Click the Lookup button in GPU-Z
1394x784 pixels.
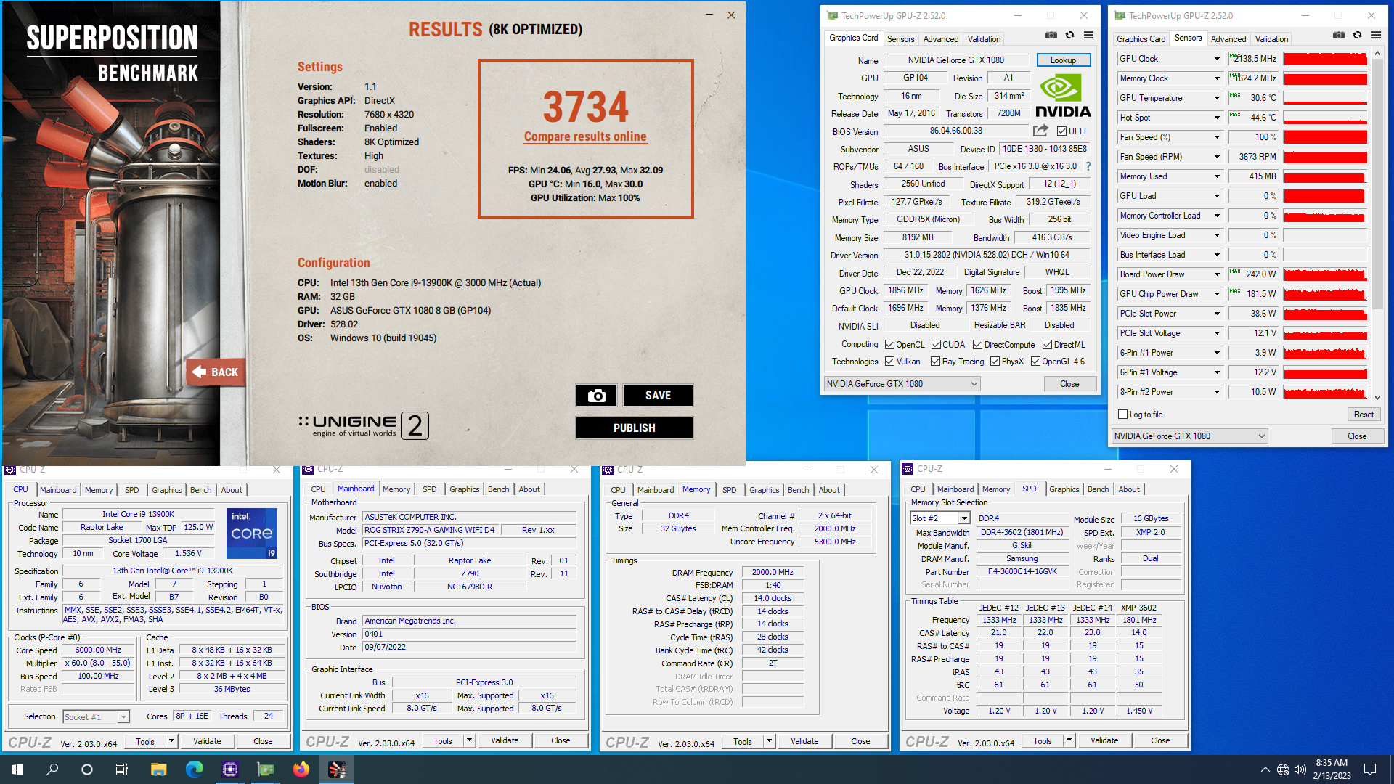pos(1063,60)
